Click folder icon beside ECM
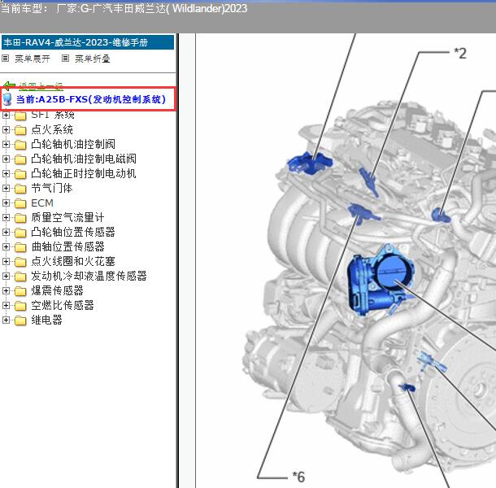Screen dimensions: 496x488 (x=20, y=203)
